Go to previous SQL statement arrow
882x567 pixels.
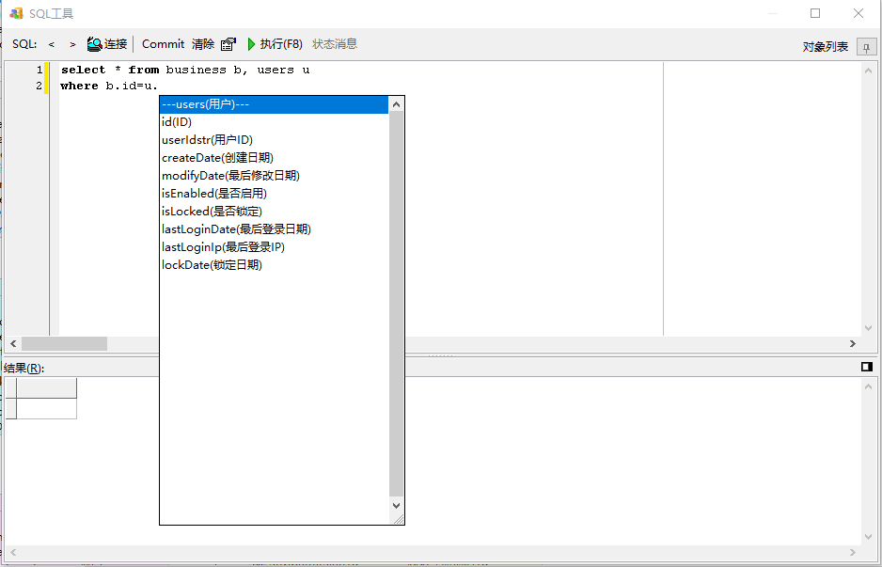pos(52,44)
